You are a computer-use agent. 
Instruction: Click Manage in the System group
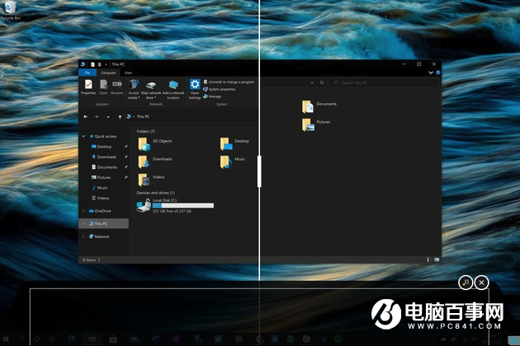coord(212,96)
